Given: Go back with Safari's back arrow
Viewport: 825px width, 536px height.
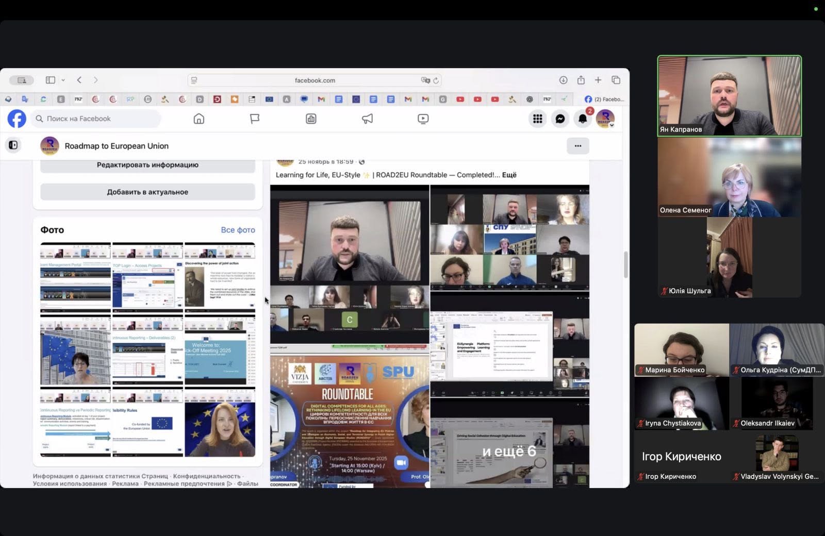Looking at the screenshot, I should 79,80.
